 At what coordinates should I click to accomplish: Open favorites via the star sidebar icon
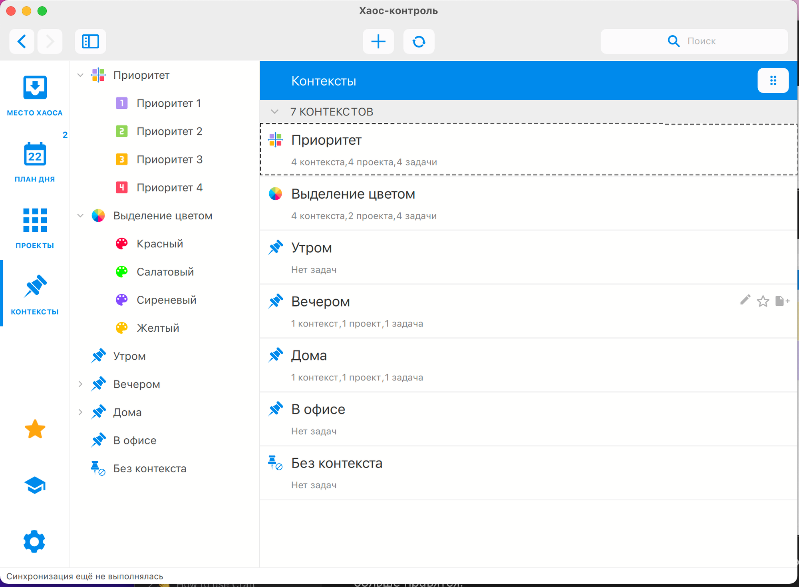coord(34,430)
